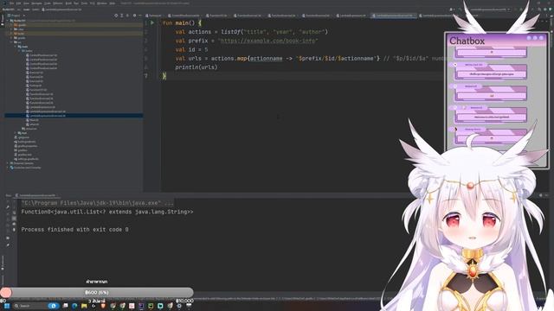Expand Scratches and Consoles node

(7, 168)
